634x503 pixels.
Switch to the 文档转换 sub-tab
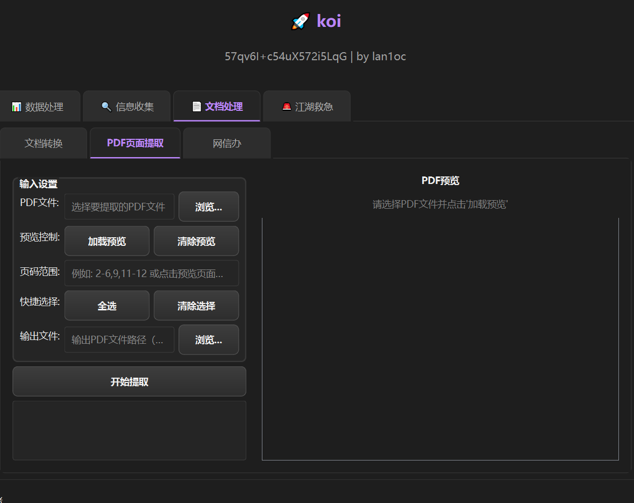coord(44,143)
